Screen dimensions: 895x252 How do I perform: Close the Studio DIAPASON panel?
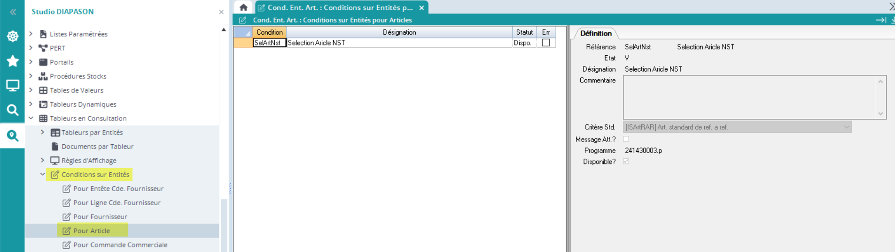pyautogui.click(x=221, y=12)
